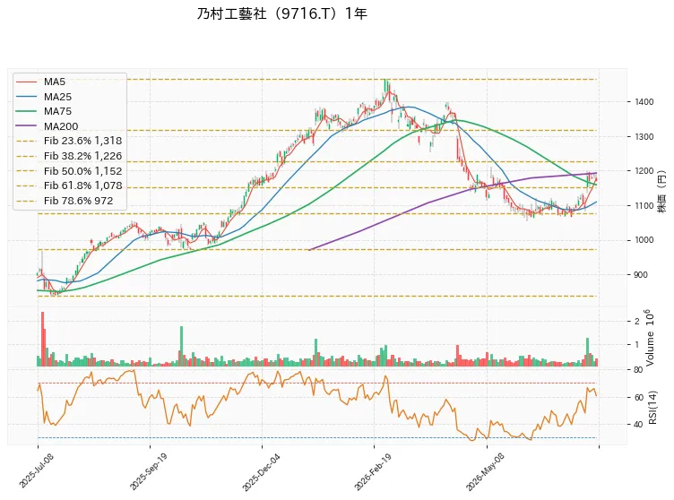Click the chart title 乃村工藝社（9716.T）1年
The image size is (674, 500).
tap(282, 13)
